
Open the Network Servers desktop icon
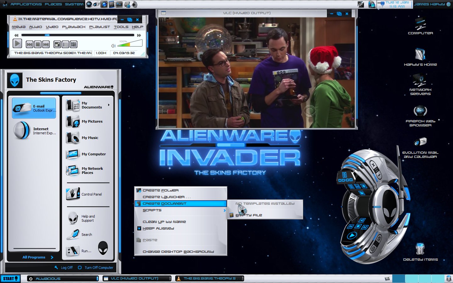420,85
